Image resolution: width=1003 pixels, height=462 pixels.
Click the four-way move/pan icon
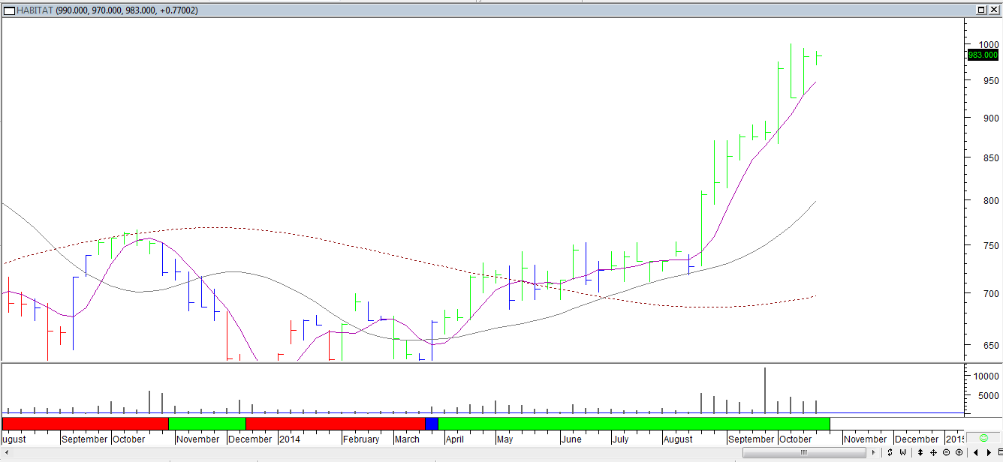pyautogui.click(x=933, y=452)
